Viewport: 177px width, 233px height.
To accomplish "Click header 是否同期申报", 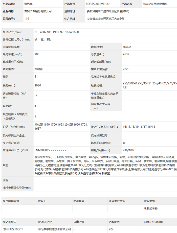I will tap(11, 201).
